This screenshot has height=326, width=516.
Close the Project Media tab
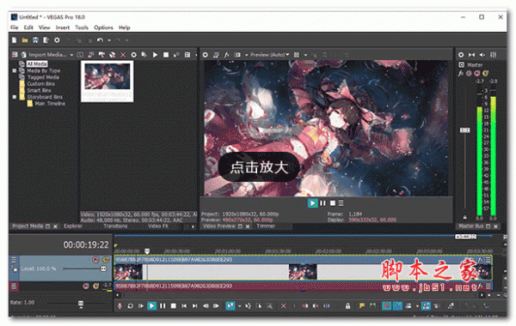pos(55,226)
